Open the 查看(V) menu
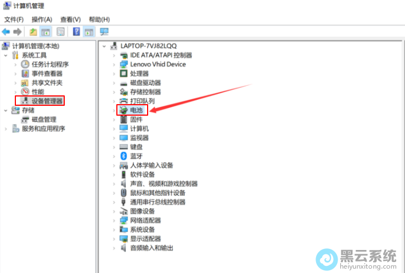Screen dimensions: 405x273 [x=70, y=20]
